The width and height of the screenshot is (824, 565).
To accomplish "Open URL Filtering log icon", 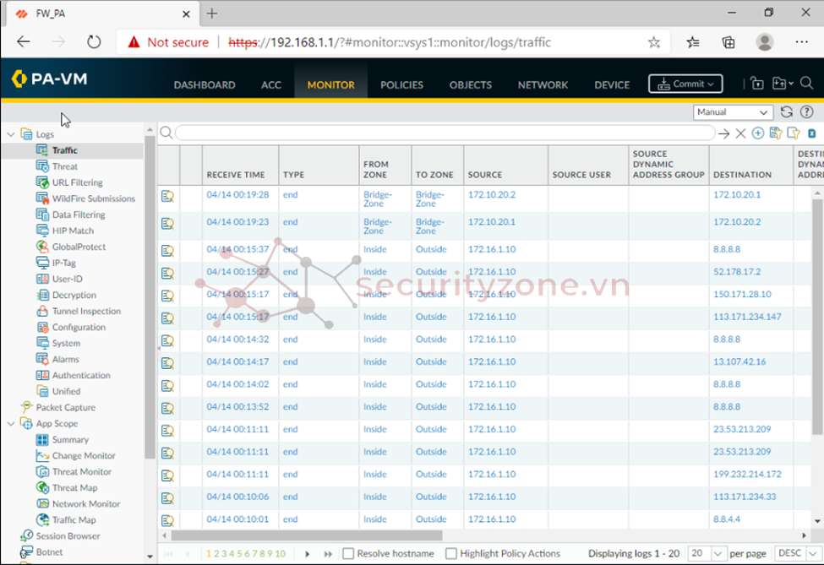I will click(42, 182).
